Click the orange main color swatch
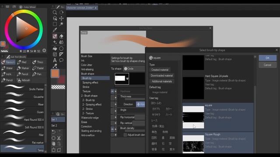 click(55, 74)
